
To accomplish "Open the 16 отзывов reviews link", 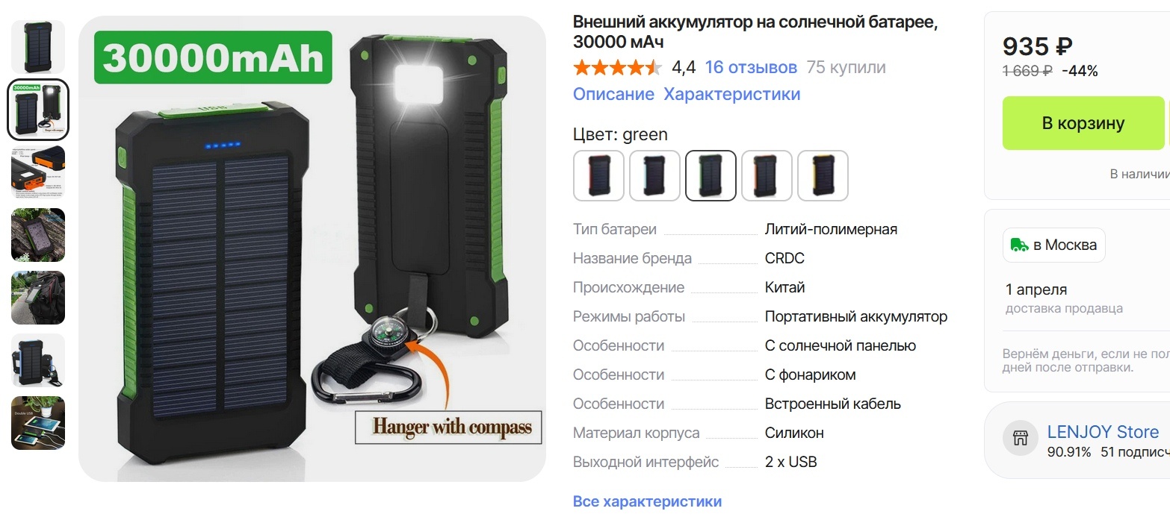I will [751, 68].
